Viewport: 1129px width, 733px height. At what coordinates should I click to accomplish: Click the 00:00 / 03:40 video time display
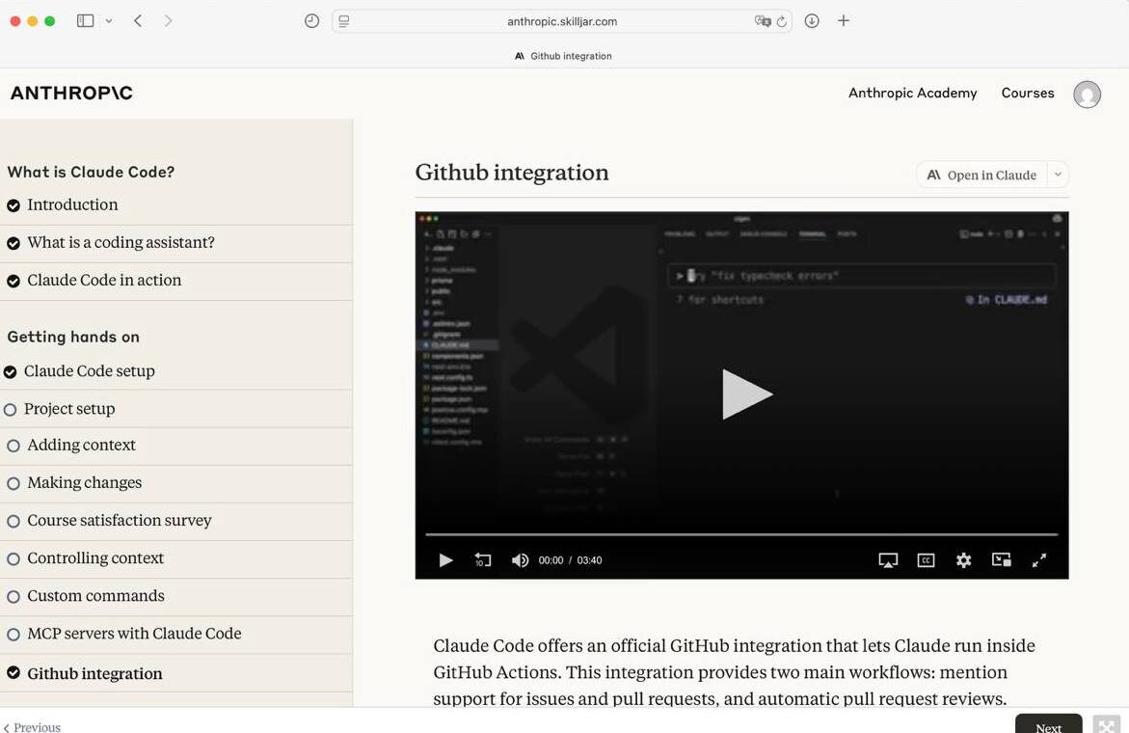(x=570, y=560)
